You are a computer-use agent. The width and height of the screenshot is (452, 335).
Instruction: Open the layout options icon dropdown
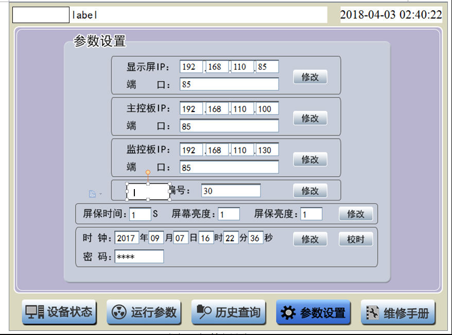click(x=94, y=194)
